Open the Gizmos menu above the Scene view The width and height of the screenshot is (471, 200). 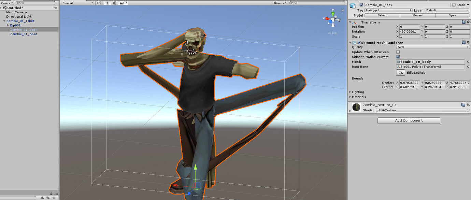(x=279, y=3)
